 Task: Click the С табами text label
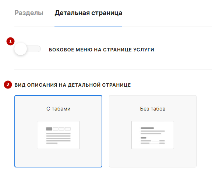58,109
